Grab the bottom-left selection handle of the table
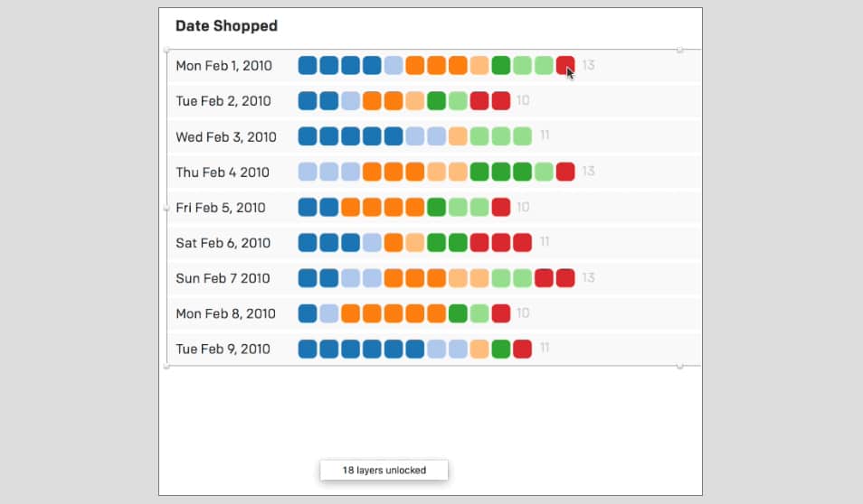This screenshot has height=504, width=863. (x=166, y=366)
